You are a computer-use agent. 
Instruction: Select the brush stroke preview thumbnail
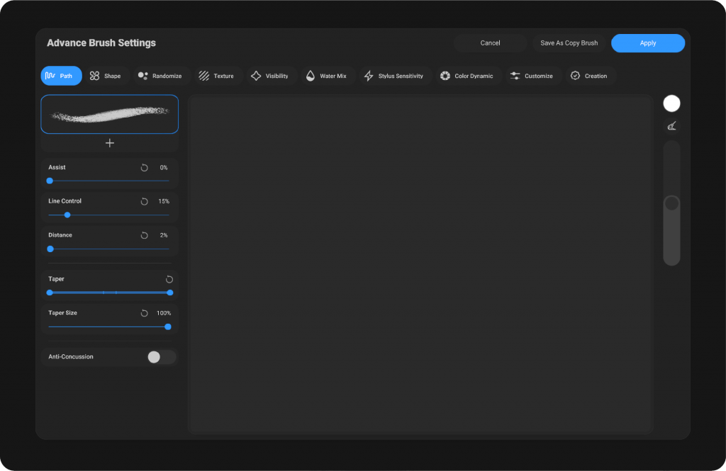pos(110,114)
